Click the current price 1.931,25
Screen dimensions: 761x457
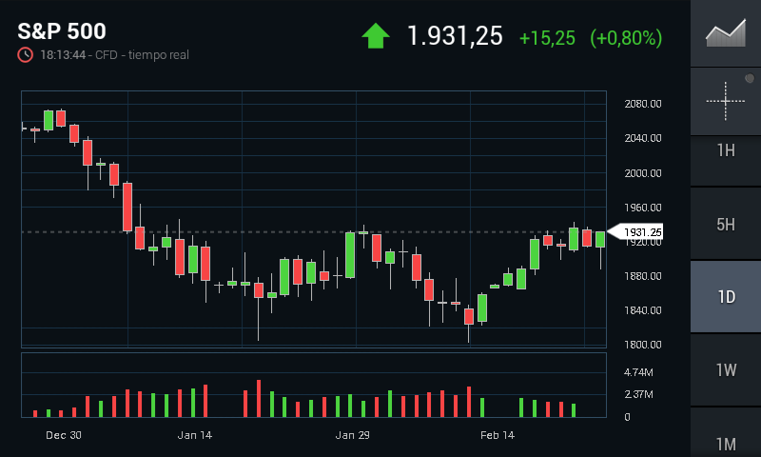[455, 36]
